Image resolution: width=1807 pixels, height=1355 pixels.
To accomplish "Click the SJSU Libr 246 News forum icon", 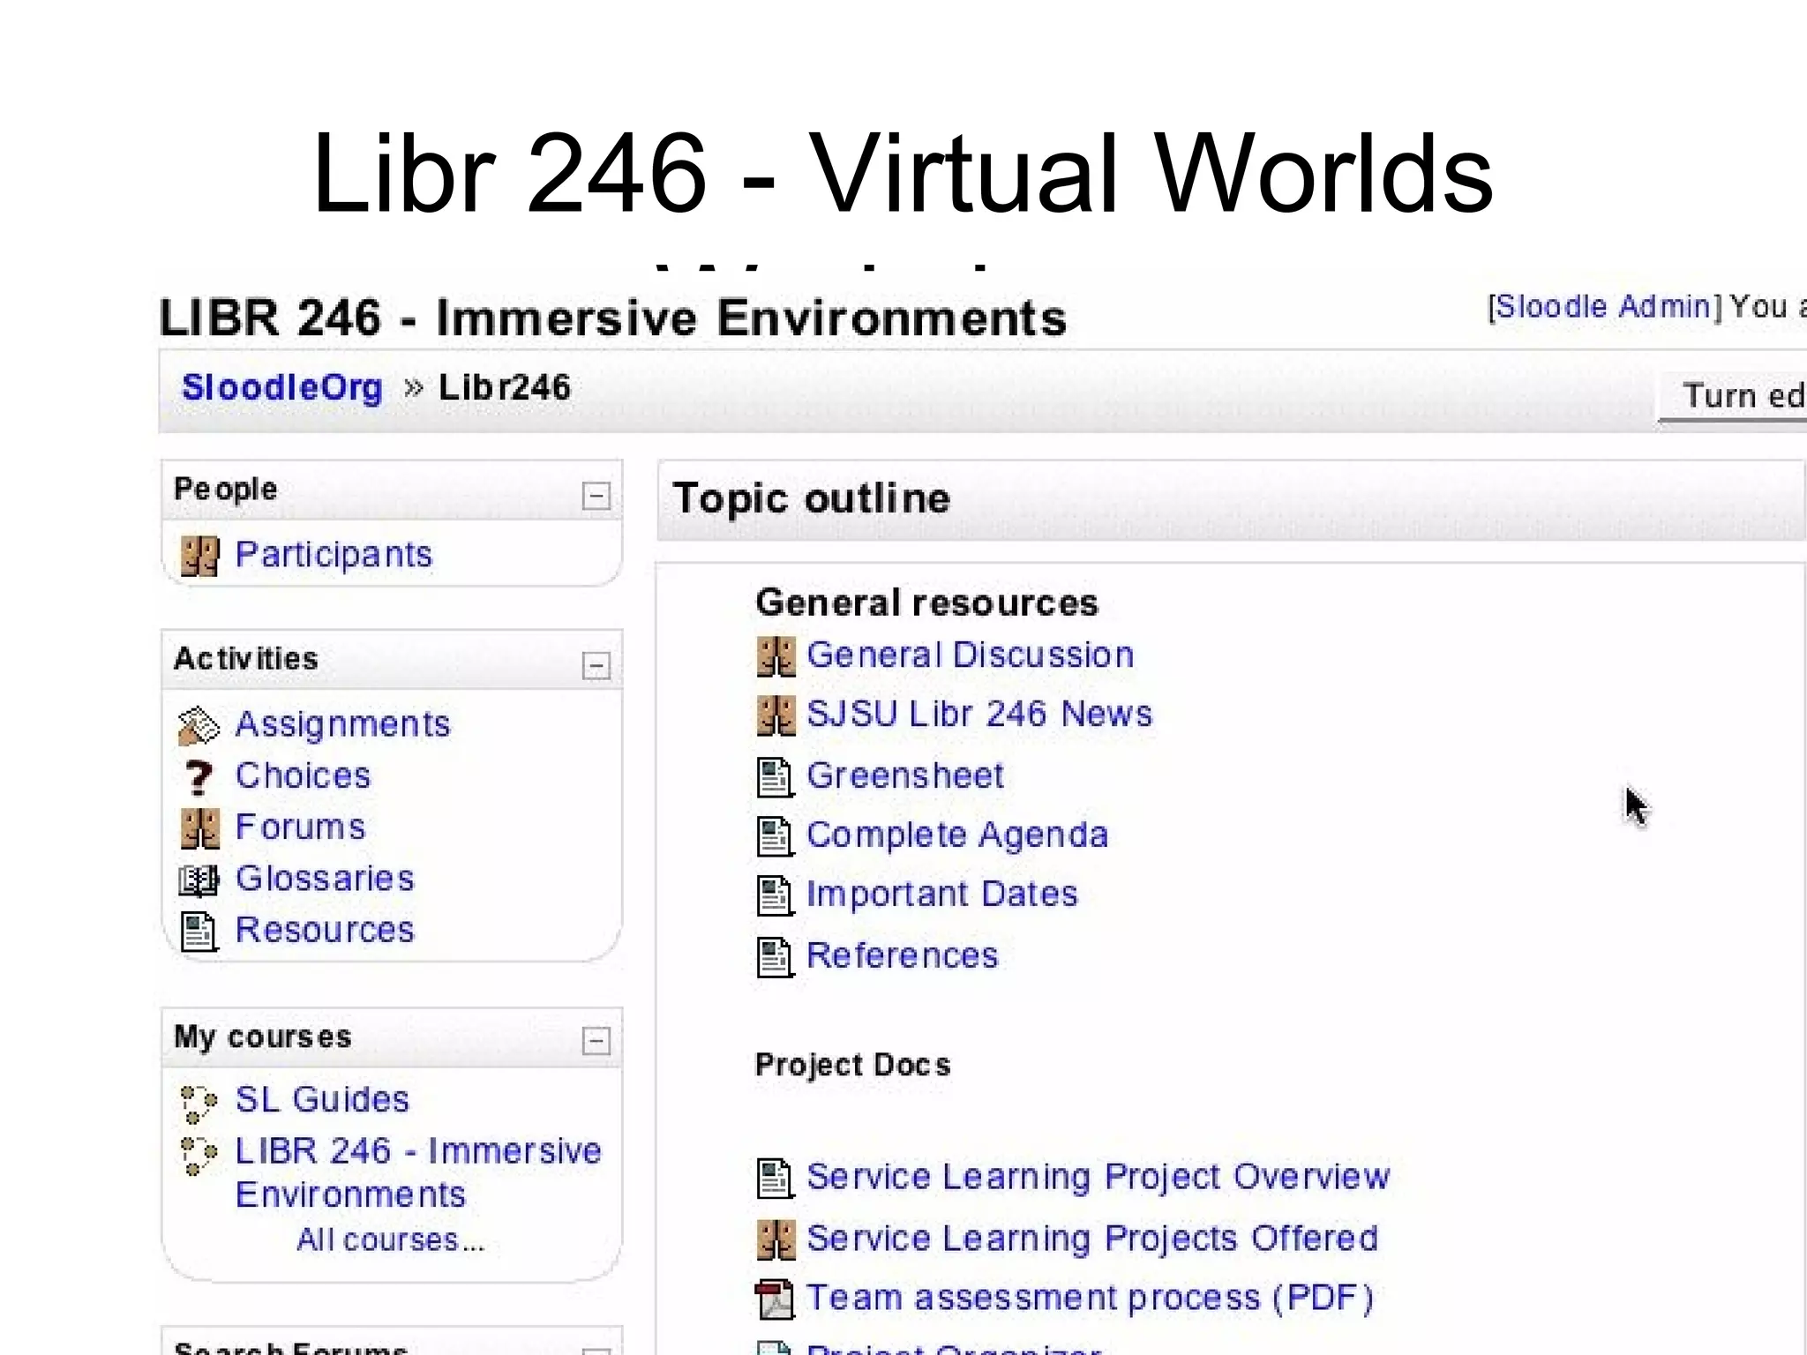I will 776,716.
